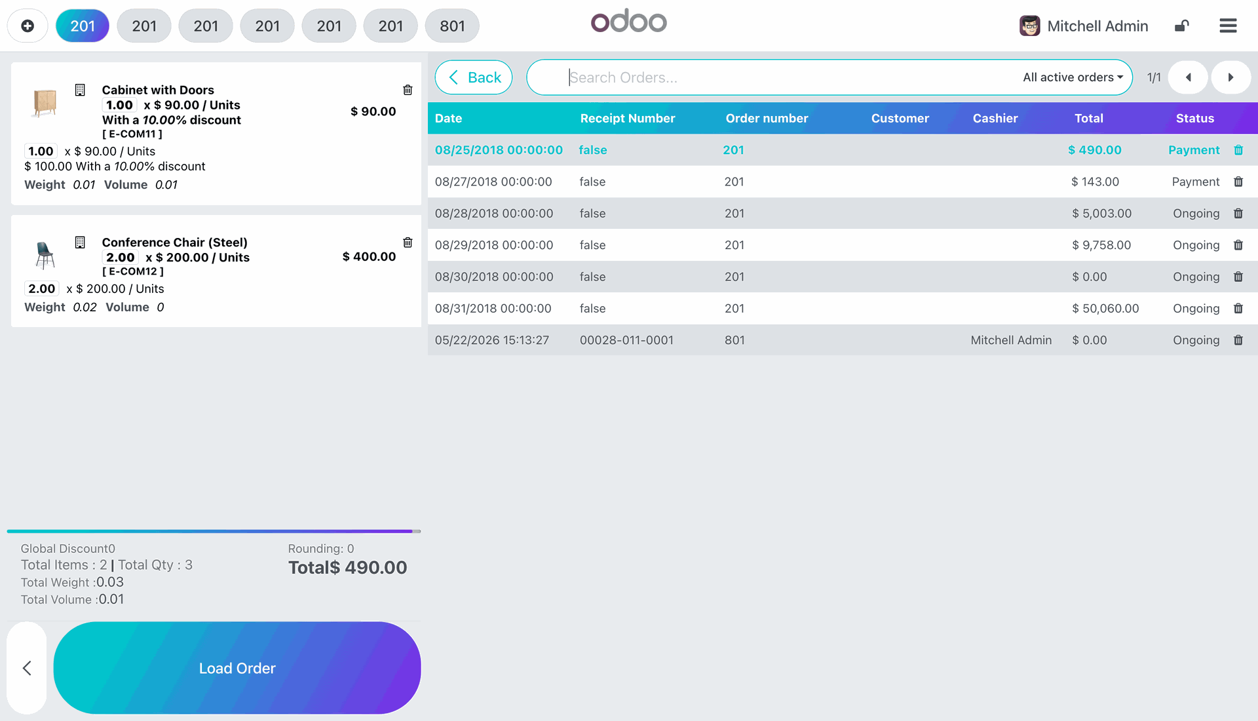Click the Status column header
Image resolution: width=1258 pixels, height=721 pixels.
pos(1195,118)
